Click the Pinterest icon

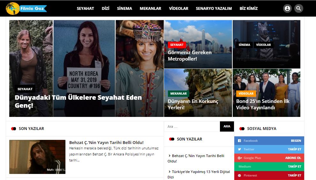point(239,176)
